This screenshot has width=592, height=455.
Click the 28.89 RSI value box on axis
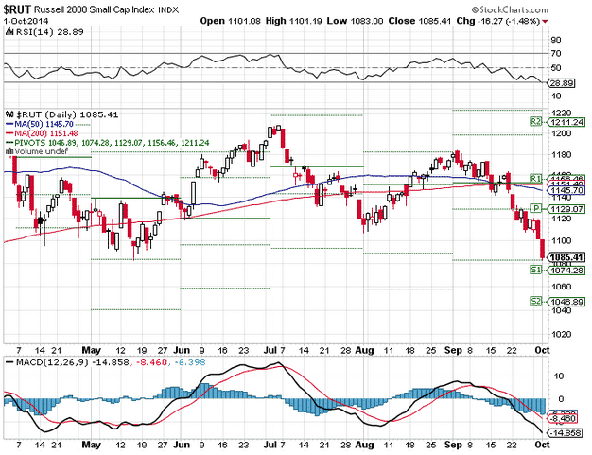click(562, 83)
